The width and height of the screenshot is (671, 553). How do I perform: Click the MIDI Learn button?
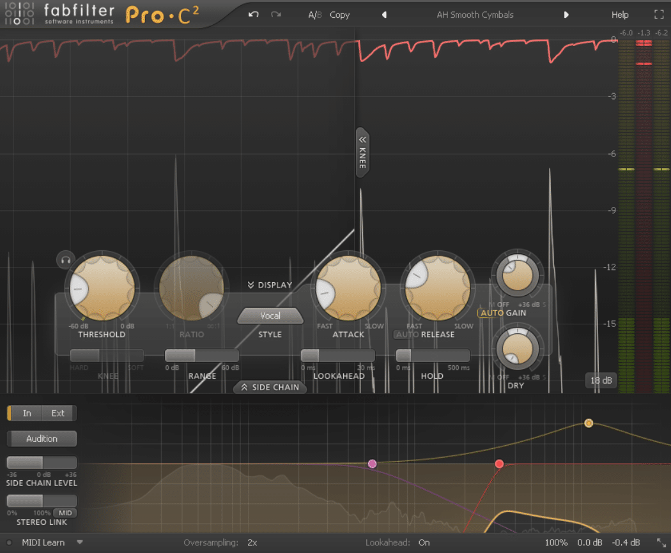coord(43,543)
